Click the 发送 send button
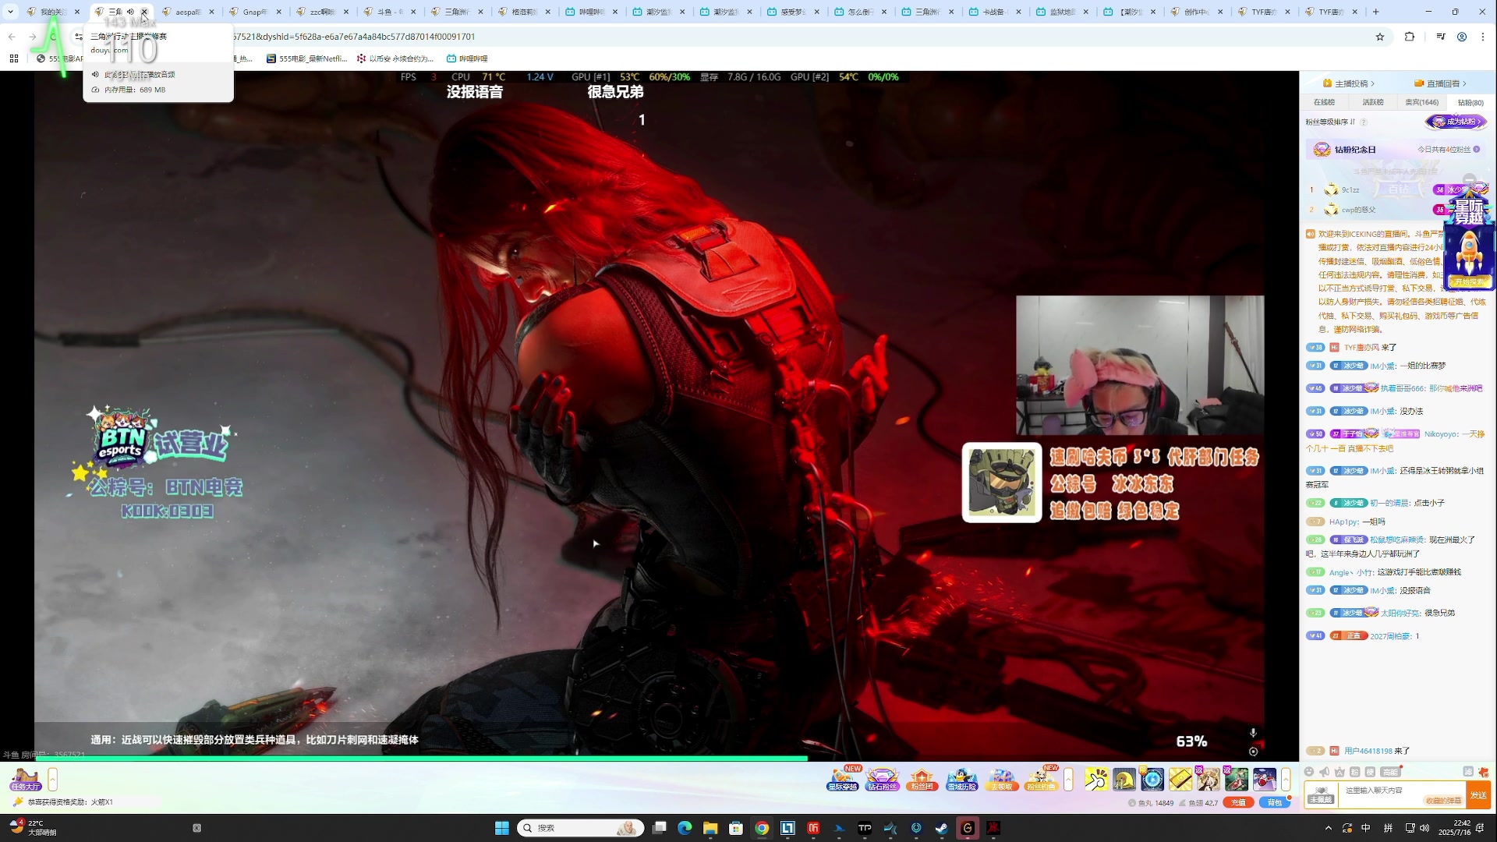 (x=1478, y=794)
